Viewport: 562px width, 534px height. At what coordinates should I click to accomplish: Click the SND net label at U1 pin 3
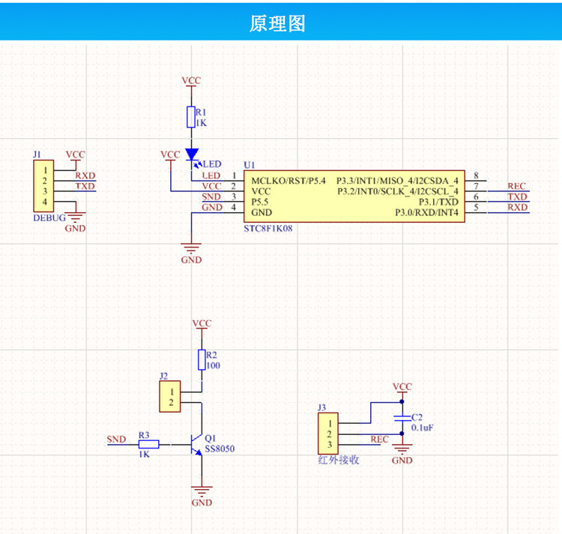(x=211, y=197)
